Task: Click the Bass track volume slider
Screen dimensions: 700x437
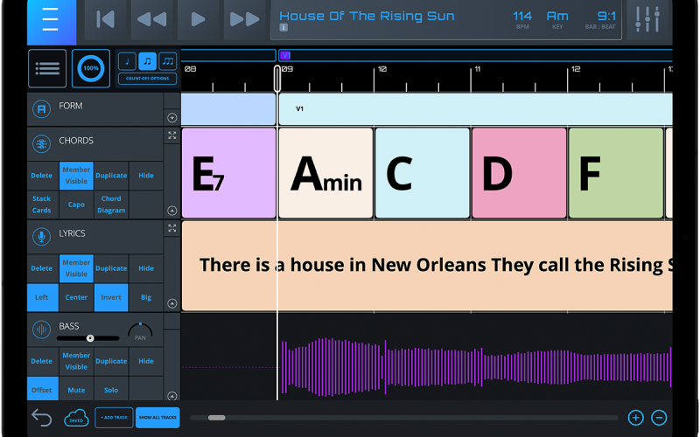Action: pos(89,337)
